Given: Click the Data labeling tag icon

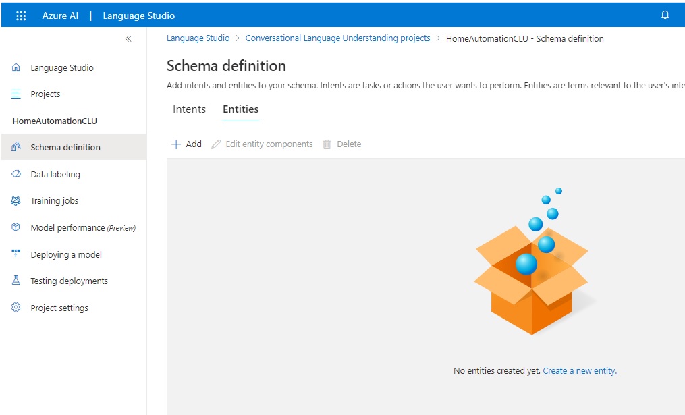Looking at the screenshot, I should click(16, 174).
